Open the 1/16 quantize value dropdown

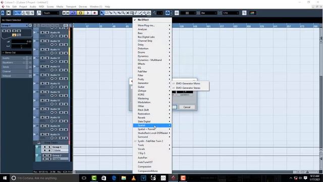tap(231, 13)
